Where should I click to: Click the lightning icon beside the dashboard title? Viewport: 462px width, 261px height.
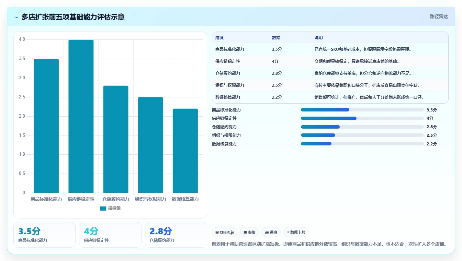coord(16,17)
